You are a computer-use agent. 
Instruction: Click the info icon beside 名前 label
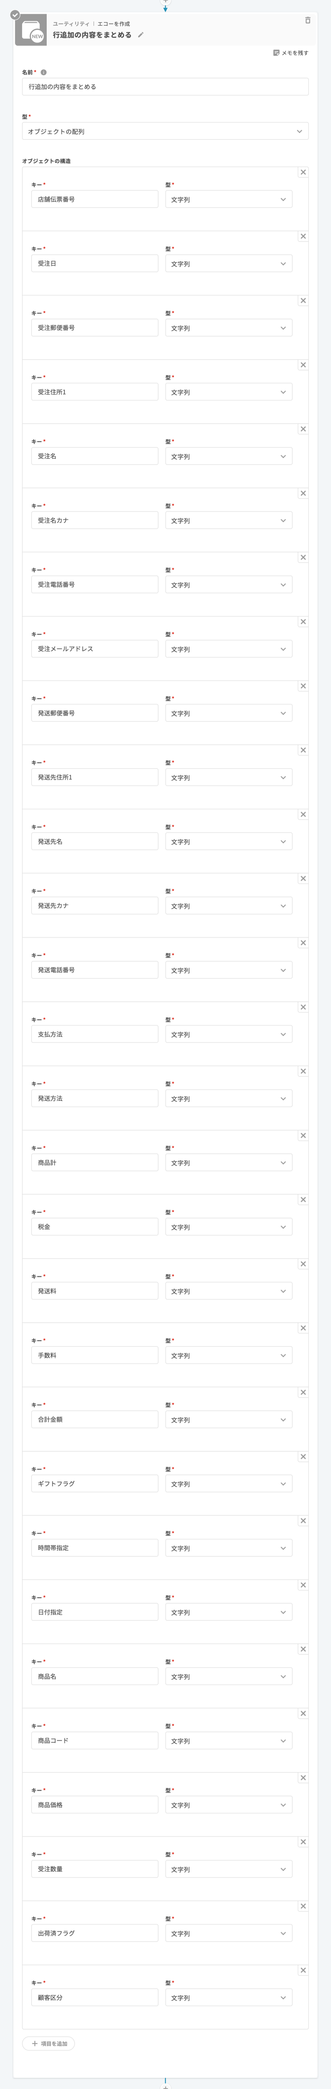point(44,72)
